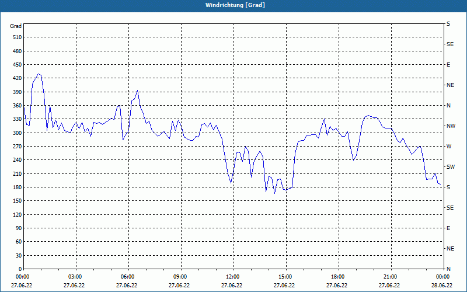Click the 510 value on the degree axis

tap(18, 37)
